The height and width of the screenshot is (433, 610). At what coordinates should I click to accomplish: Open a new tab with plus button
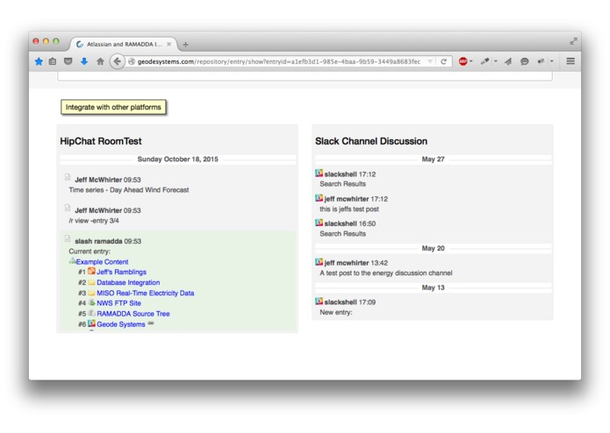(x=185, y=45)
